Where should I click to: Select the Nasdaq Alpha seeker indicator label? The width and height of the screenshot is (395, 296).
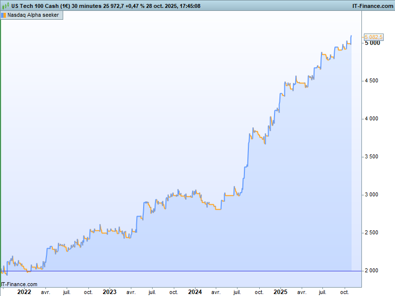[33, 15]
